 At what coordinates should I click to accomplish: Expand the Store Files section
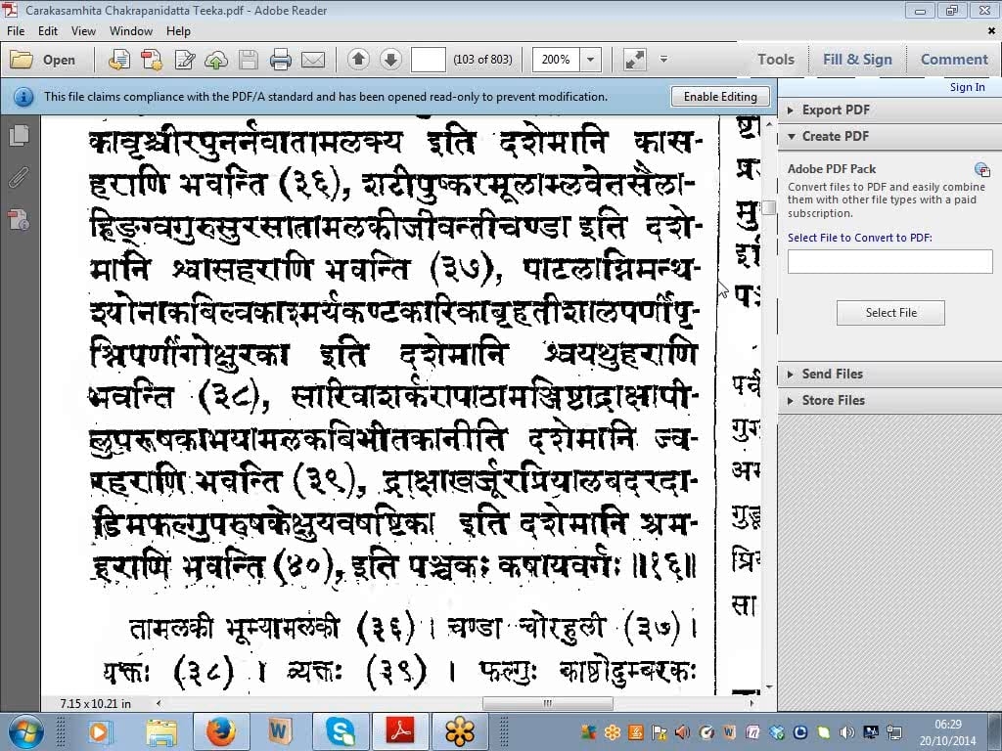833,400
